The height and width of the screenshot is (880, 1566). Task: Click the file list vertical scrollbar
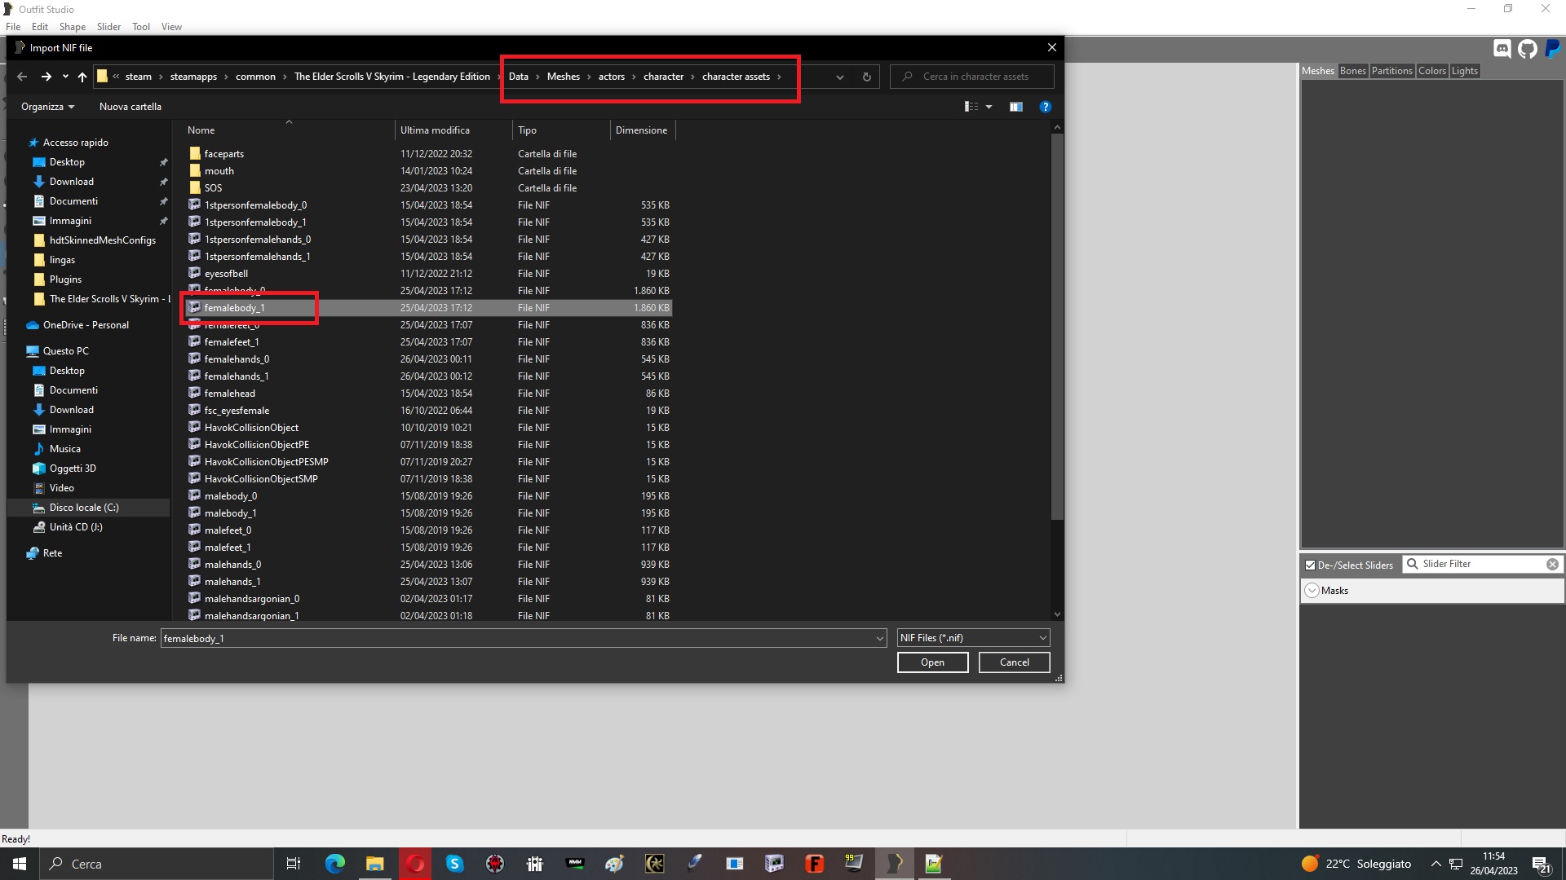click(x=1057, y=326)
